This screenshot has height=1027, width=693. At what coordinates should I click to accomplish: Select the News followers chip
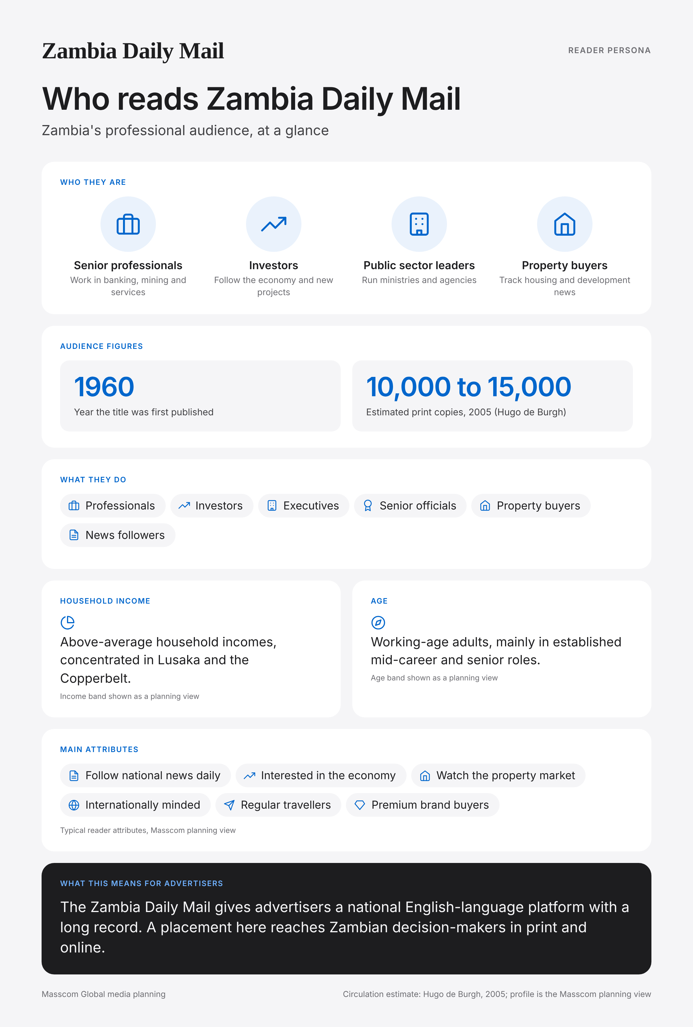click(118, 535)
